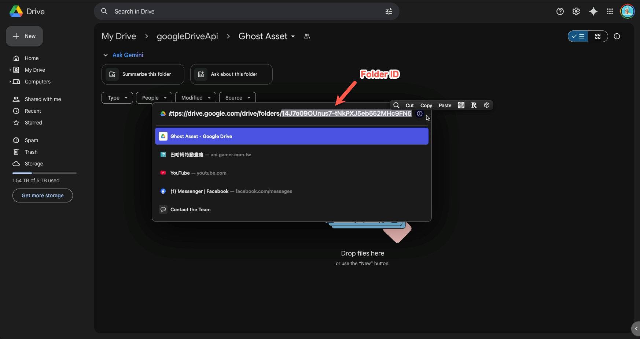Open the Help support icon

point(560,11)
